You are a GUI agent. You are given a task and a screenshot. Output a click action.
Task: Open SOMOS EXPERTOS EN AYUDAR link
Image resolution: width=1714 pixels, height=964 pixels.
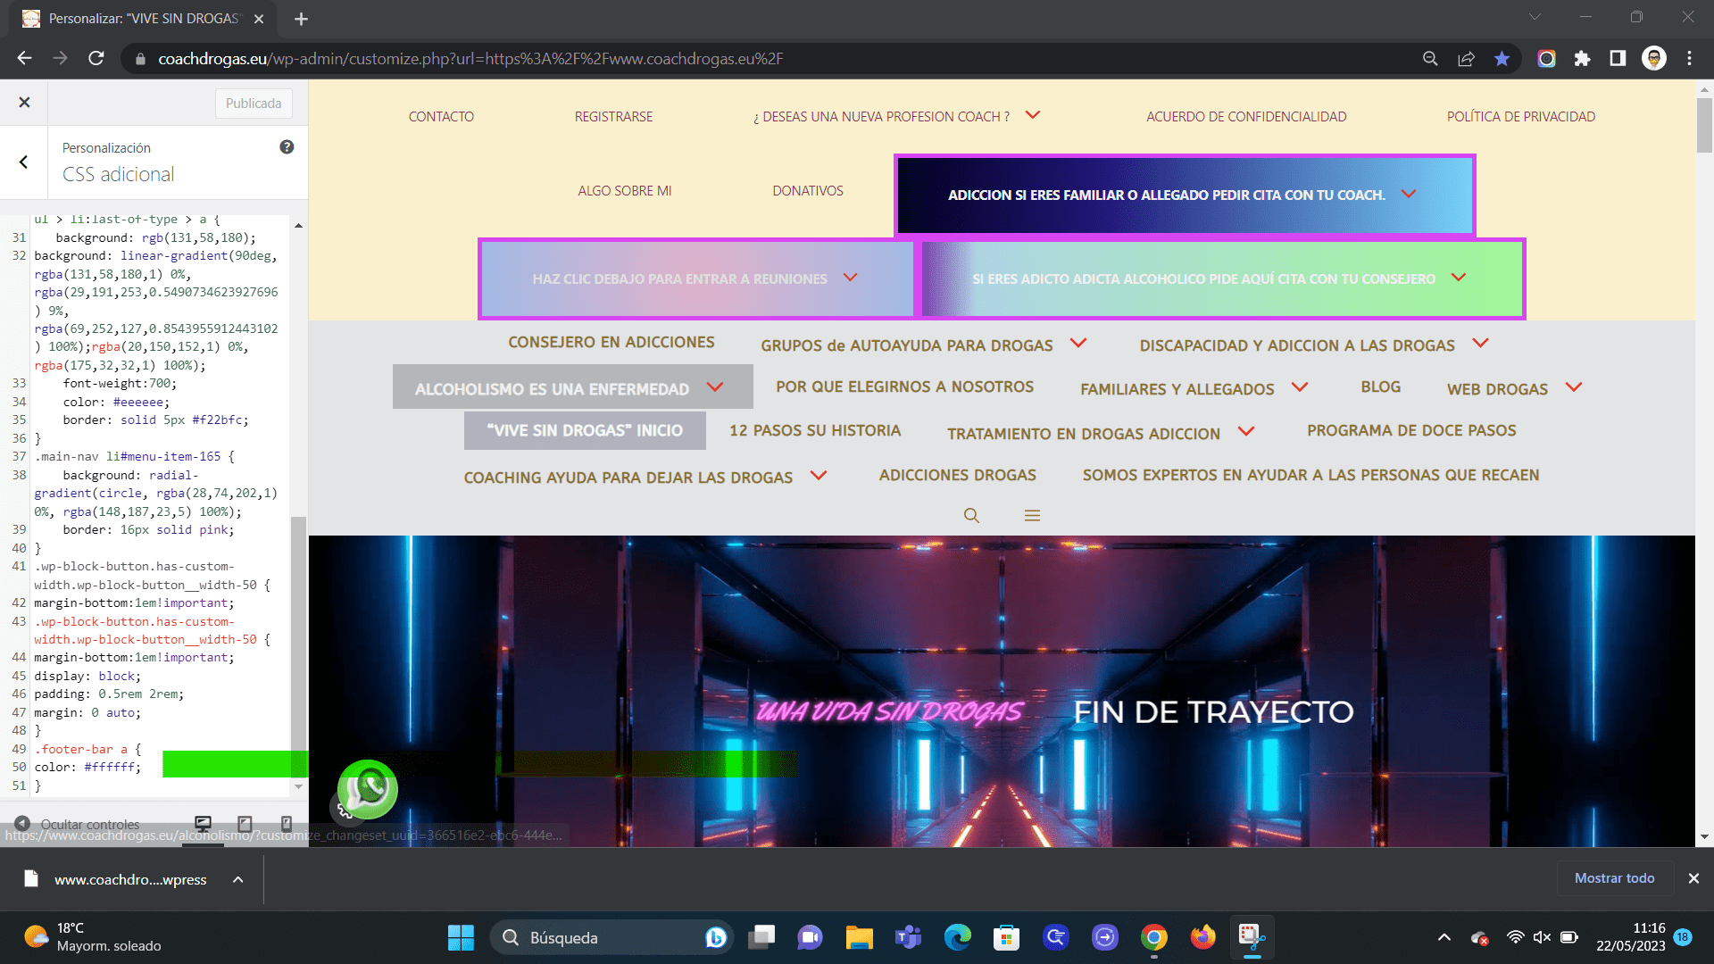(1310, 476)
